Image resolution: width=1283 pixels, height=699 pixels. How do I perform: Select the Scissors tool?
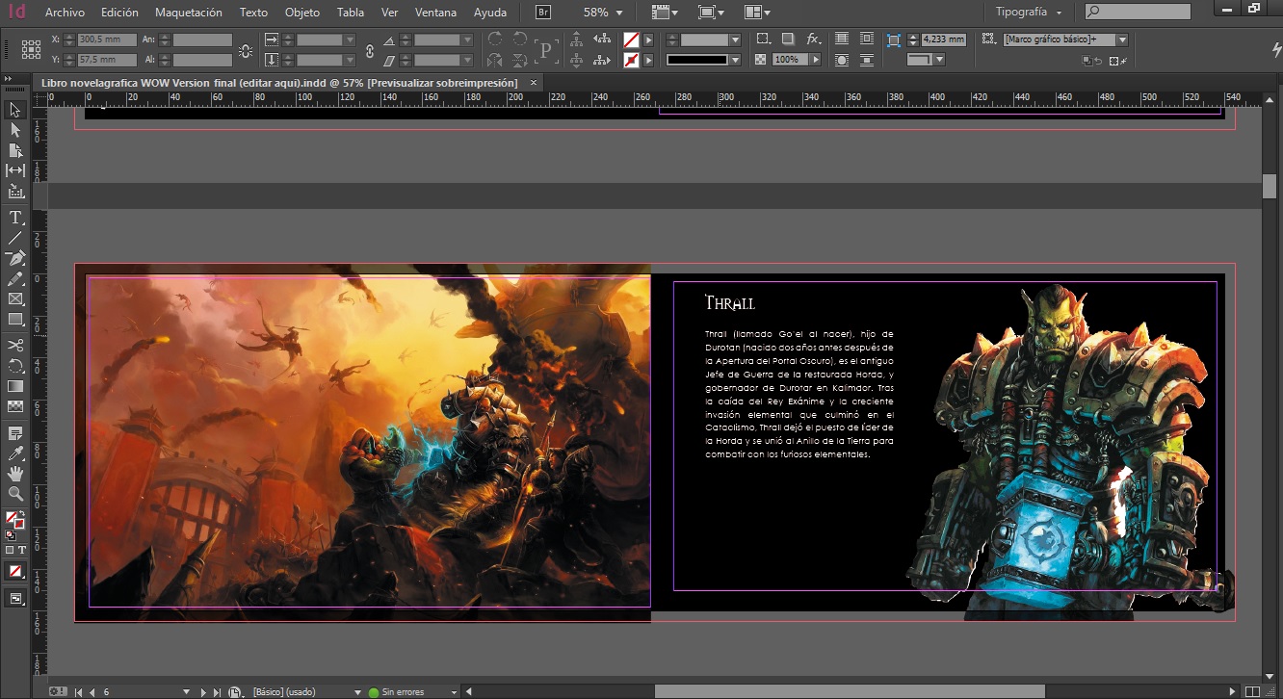coord(15,345)
